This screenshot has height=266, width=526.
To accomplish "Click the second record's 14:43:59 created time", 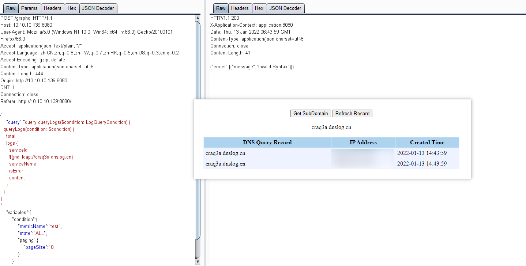I will click(x=422, y=164).
